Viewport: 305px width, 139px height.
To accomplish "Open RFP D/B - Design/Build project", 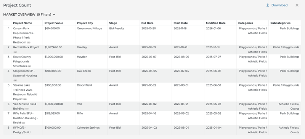I will (22, 130).
